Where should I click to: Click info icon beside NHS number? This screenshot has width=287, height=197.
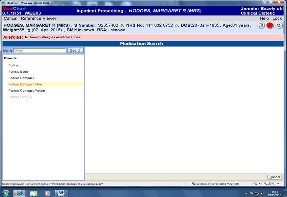tap(176, 25)
